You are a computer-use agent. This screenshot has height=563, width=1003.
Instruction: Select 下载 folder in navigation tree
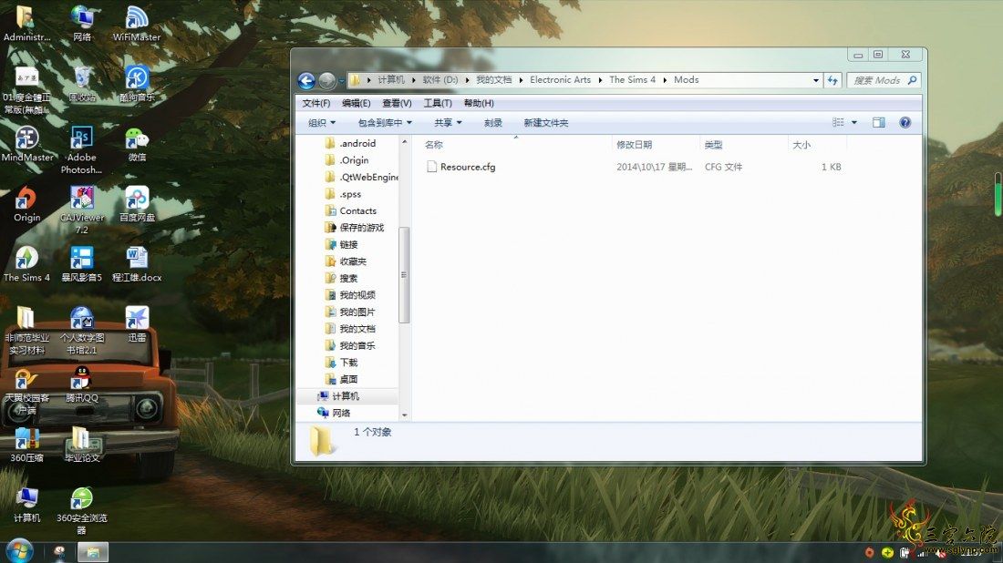coord(342,363)
